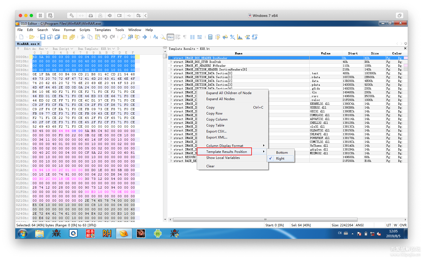
Task: Open the Scripts menu
Action: click(x=85, y=30)
